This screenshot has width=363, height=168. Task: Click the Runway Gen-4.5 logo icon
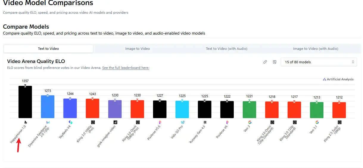(x=205, y=122)
